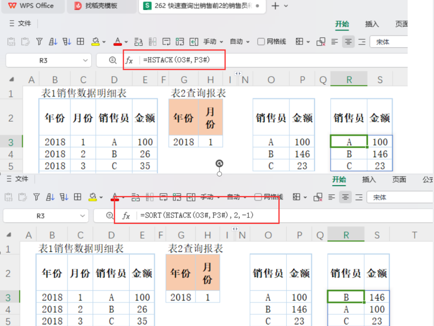Click the zoom magnifier beside lower formula bar
This screenshot has height=326, width=434.
(x=110, y=215)
